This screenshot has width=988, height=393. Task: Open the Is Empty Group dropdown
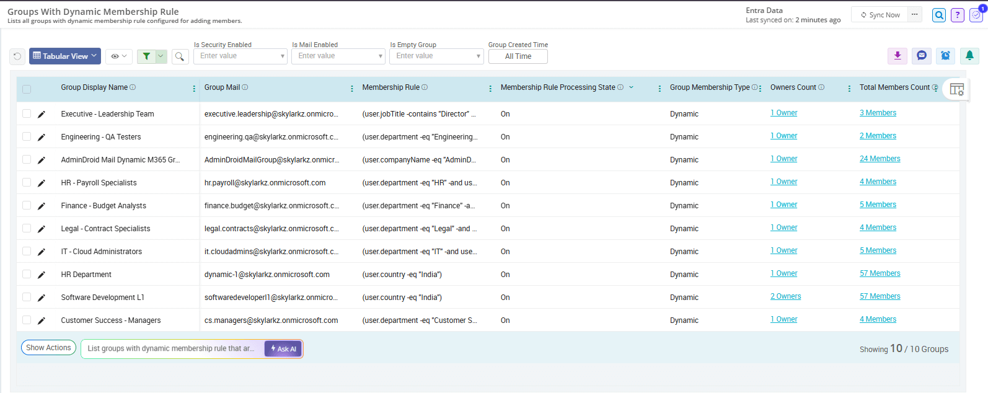pyautogui.click(x=436, y=56)
